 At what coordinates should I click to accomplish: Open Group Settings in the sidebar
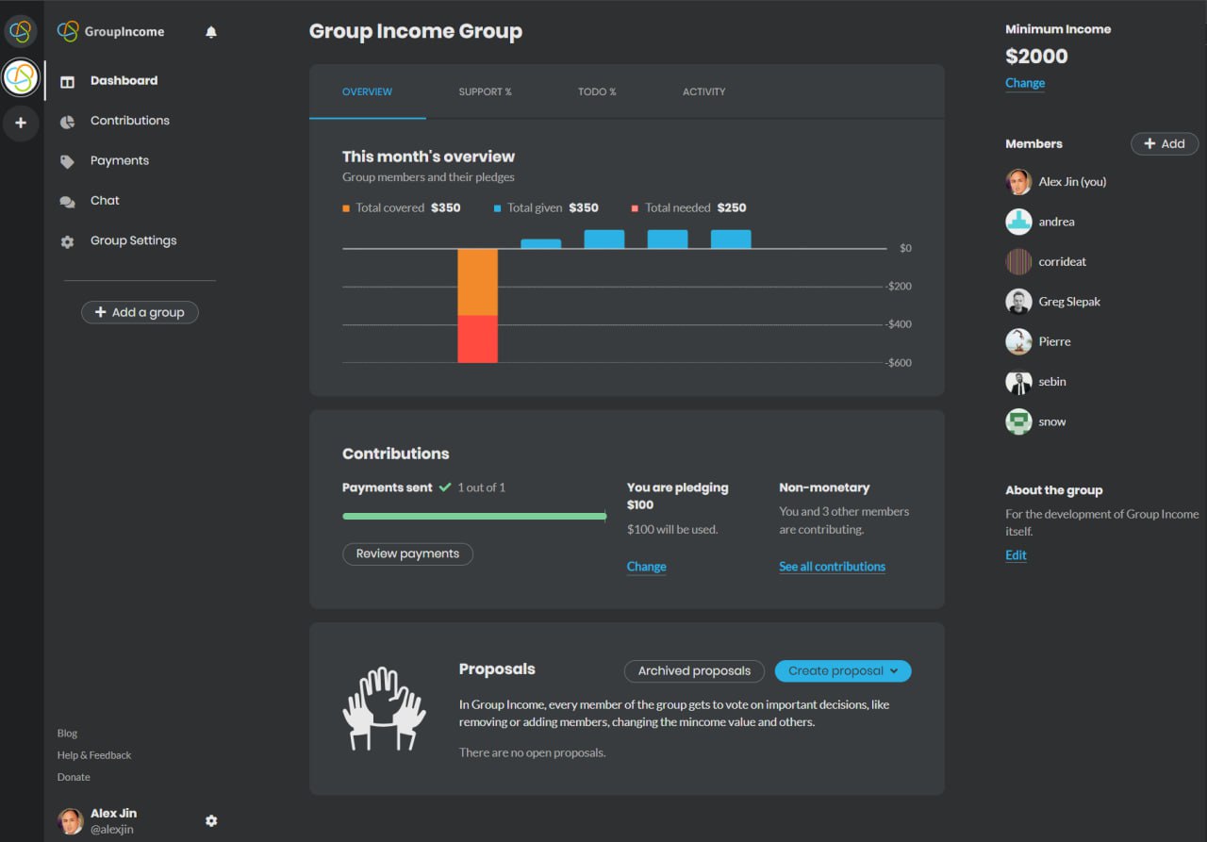pos(133,240)
